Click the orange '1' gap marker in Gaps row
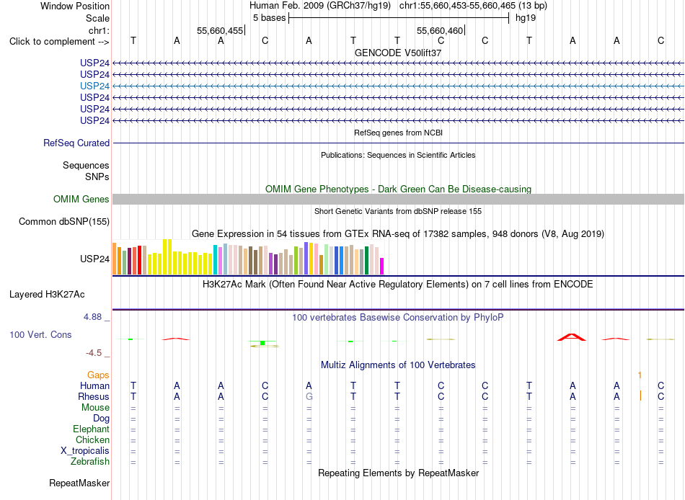685x500 pixels. point(640,375)
